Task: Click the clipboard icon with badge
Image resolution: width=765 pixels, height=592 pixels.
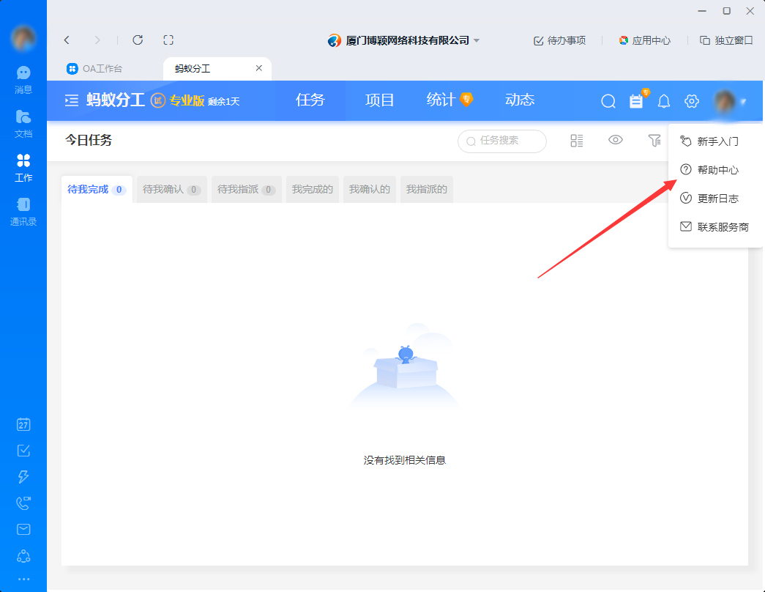Action: click(636, 101)
